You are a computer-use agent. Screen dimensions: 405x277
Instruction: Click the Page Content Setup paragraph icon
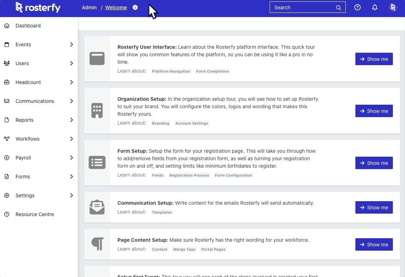coord(97,244)
